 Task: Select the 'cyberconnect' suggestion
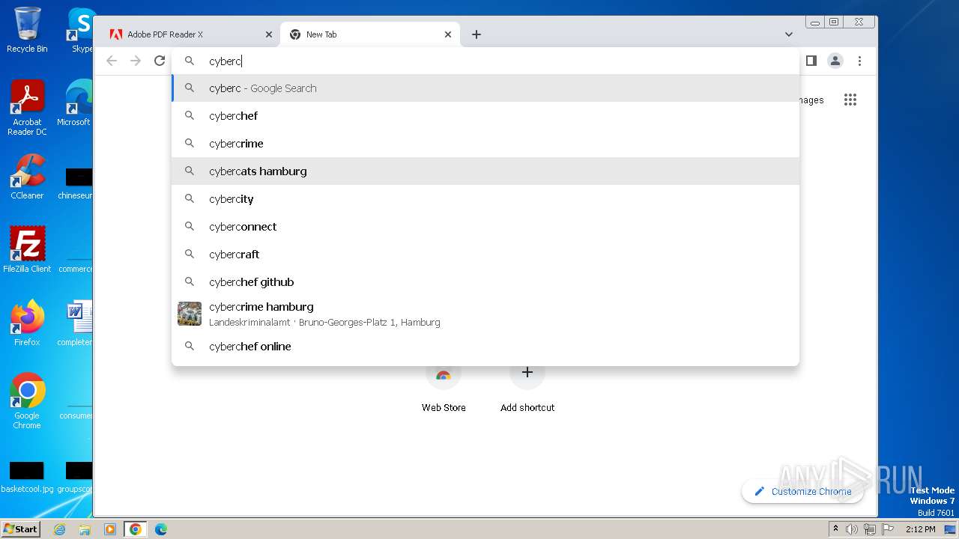485,227
